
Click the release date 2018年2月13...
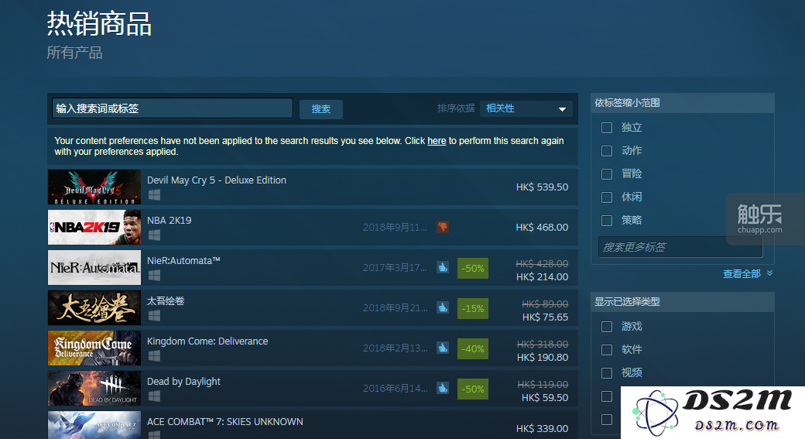click(x=395, y=348)
